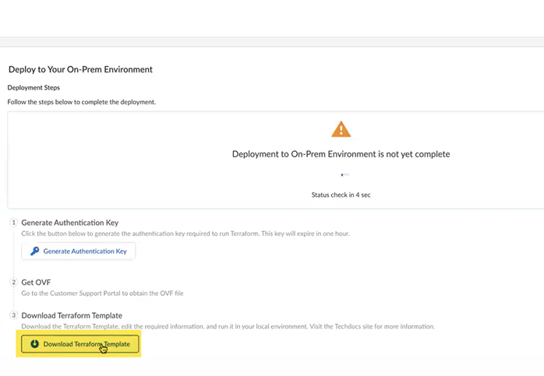Select the 'Get OVF' step heading

37,282
